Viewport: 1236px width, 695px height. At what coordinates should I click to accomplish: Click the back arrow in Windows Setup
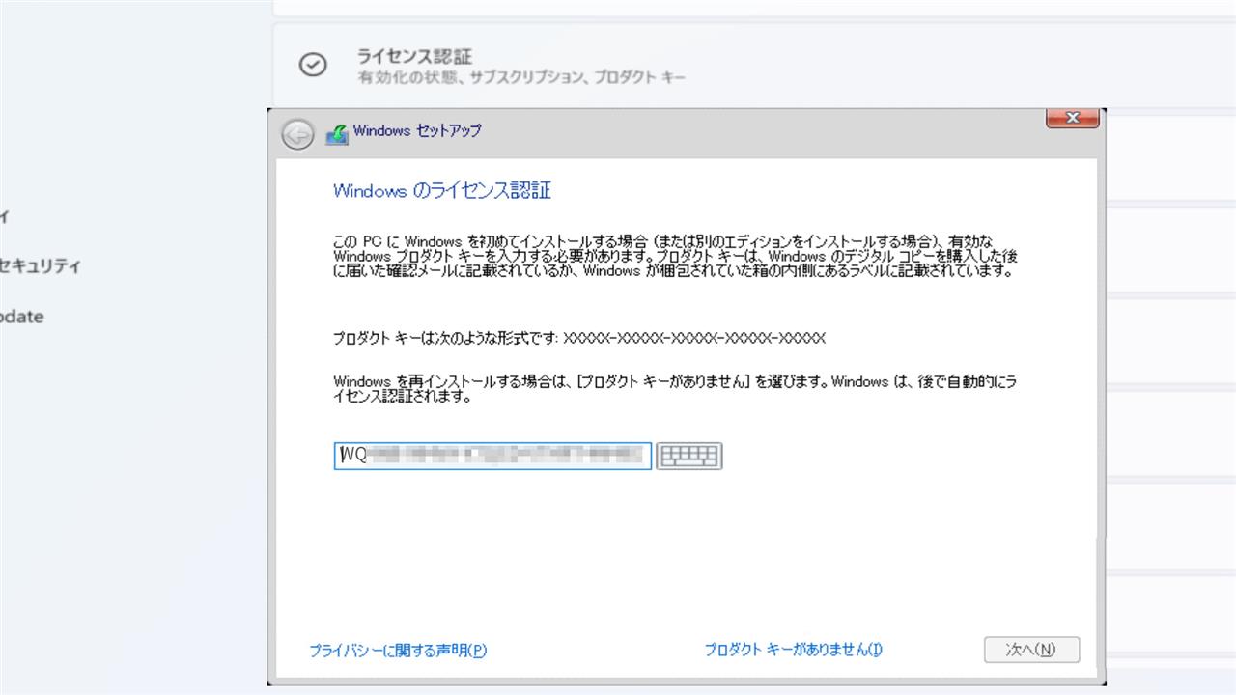297,134
